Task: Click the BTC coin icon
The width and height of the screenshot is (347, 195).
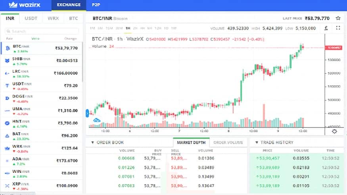Action: point(8,48)
